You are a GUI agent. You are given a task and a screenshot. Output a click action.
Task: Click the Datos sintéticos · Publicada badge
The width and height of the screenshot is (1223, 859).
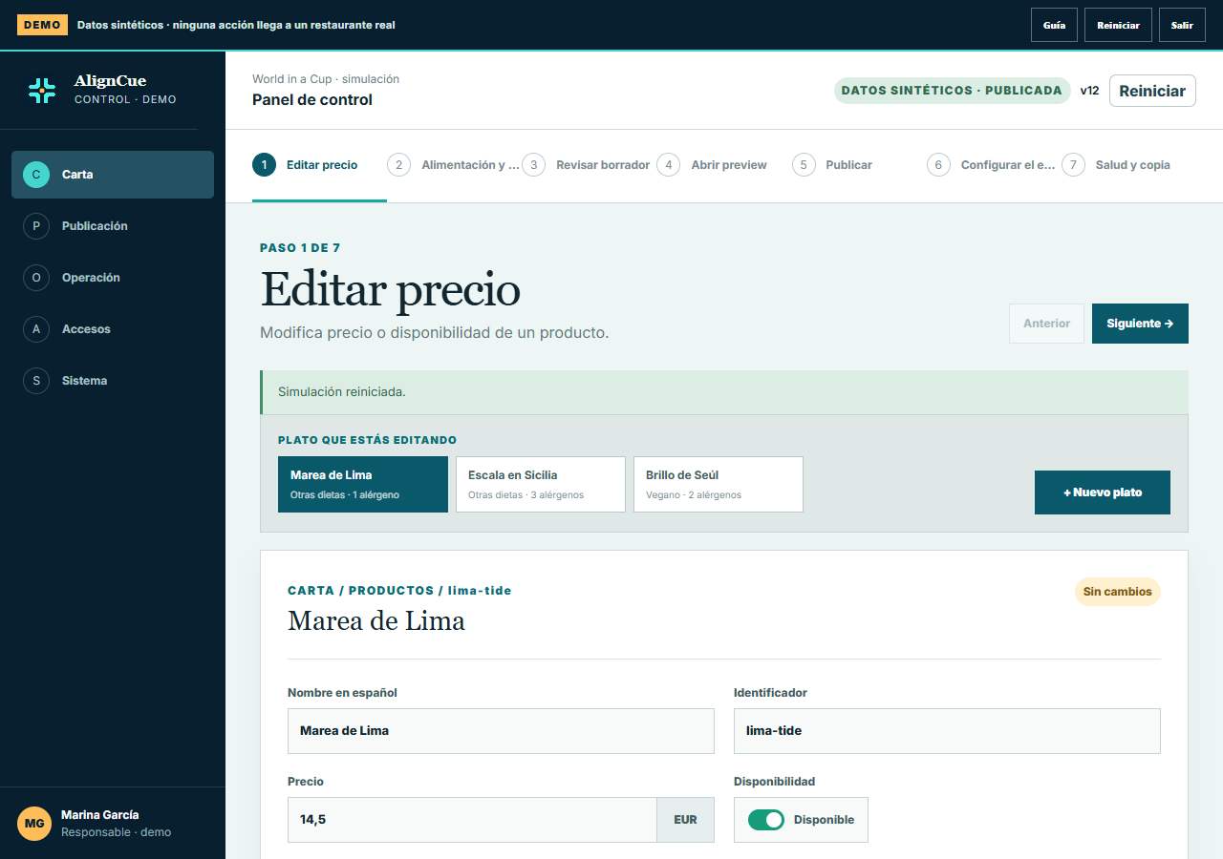point(952,91)
